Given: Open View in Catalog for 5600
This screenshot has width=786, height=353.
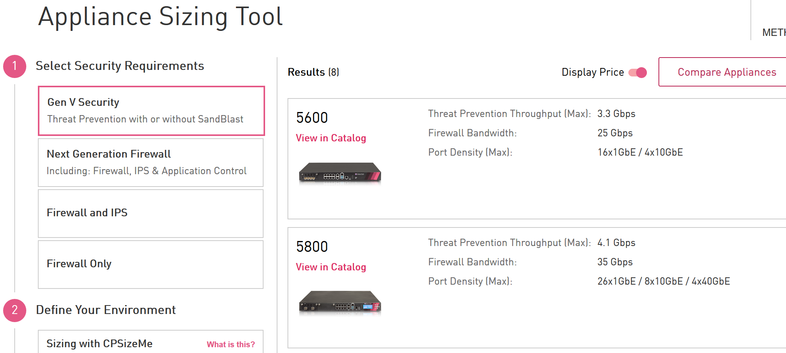Looking at the screenshot, I should pos(331,138).
